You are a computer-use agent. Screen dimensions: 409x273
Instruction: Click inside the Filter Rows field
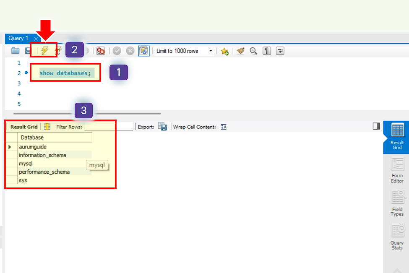(108, 127)
